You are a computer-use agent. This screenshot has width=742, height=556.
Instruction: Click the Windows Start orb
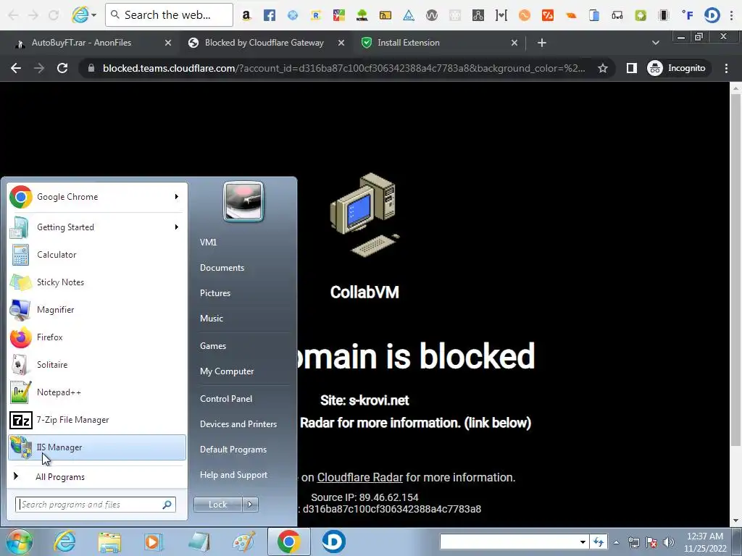(x=20, y=542)
